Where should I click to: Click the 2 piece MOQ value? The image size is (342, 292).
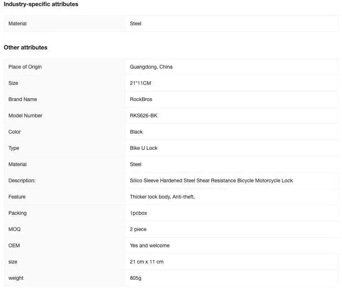click(x=138, y=229)
